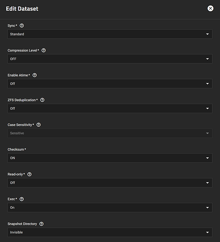Viewport: 220px width, 242px height.
Task: View ZFS Deduplication help tooltip
Action: click(42, 100)
